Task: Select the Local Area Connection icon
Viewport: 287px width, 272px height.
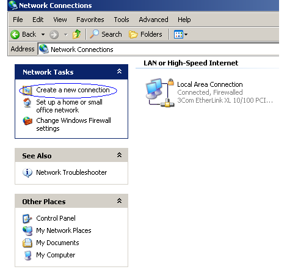Action: pos(160,93)
